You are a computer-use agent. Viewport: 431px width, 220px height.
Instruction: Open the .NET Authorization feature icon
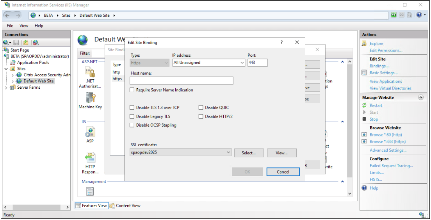tap(90, 73)
